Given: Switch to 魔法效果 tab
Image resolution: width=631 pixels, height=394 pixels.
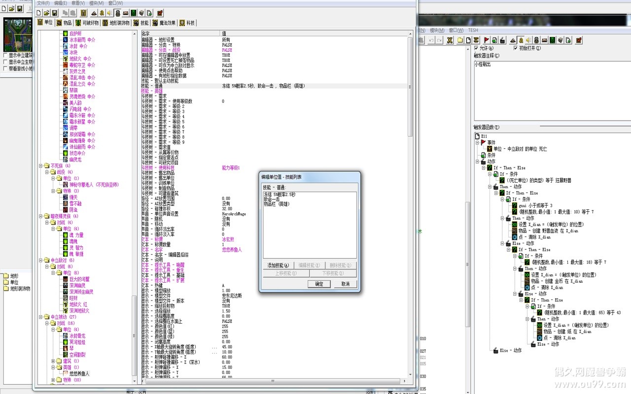Looking at the screenshot, I should click(164, 23).
